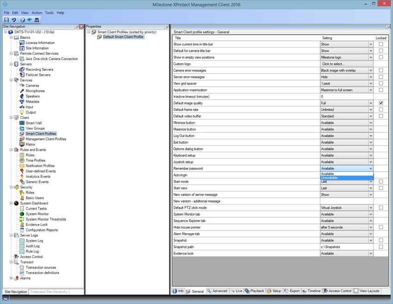Click the Recording Servers icon
The height and width of the screenshot is (304, 393).
click(x=22, y=69)
